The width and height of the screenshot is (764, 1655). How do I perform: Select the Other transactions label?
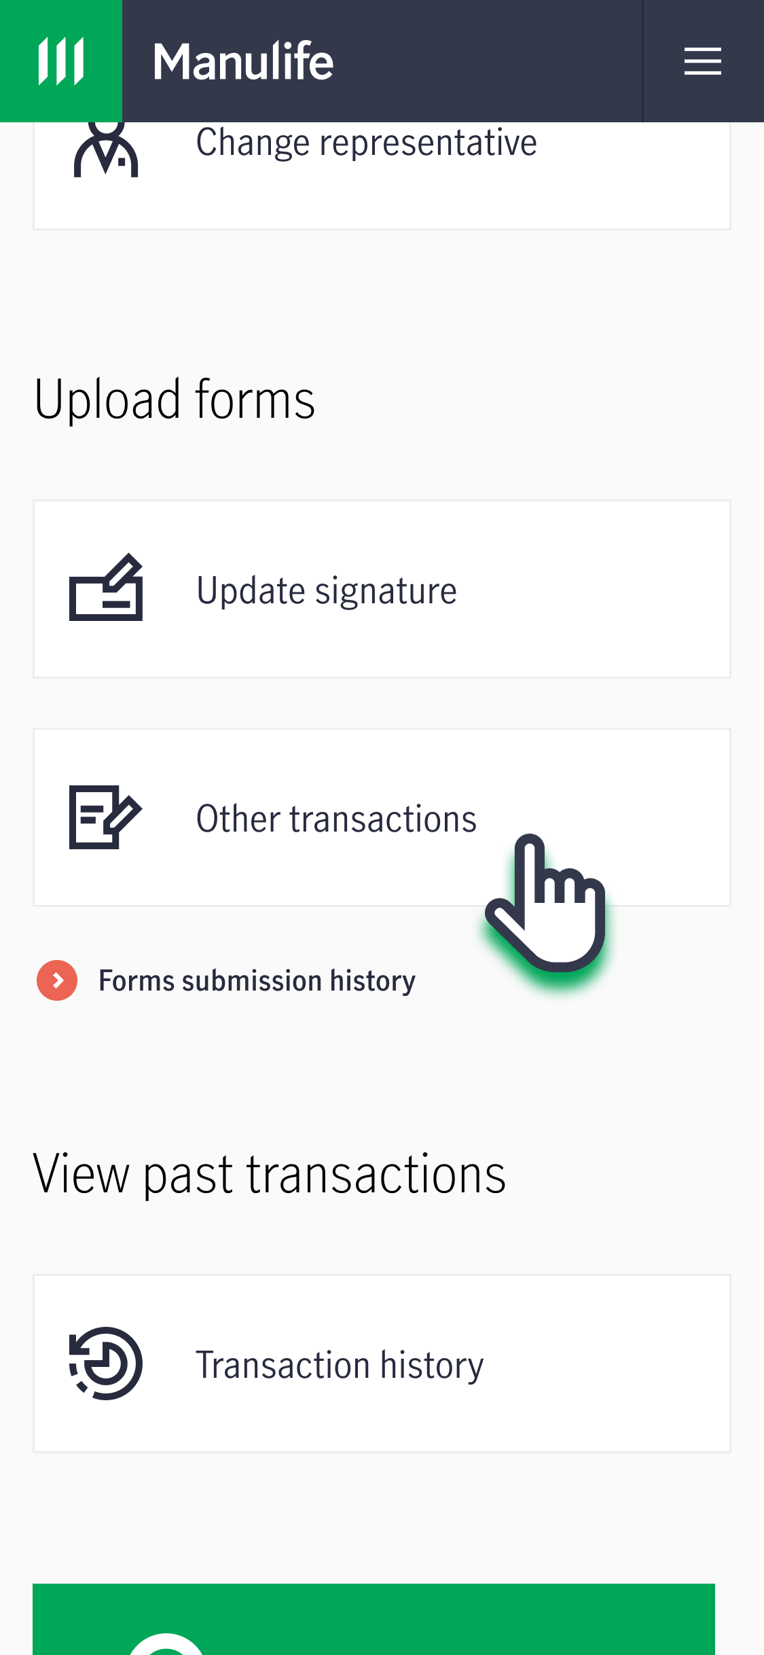tap(336, 819)
